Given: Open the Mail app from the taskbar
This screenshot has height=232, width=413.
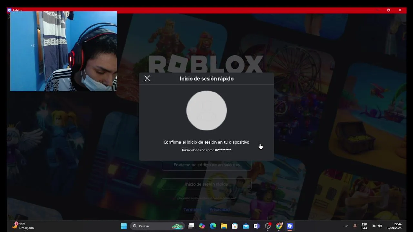Looking at the screenshot, I should [x=246, y=226].
